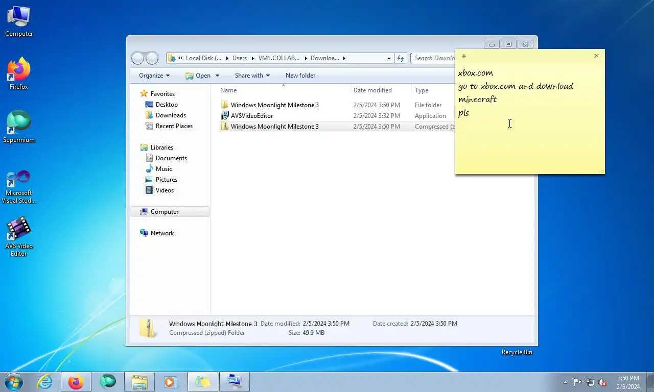
Task: Click the Users breadcrumb in address bar
Action: (x=240, y=58)
